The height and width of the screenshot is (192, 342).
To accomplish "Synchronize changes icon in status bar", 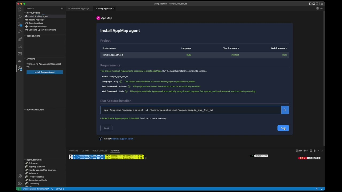I will [52, 189].
